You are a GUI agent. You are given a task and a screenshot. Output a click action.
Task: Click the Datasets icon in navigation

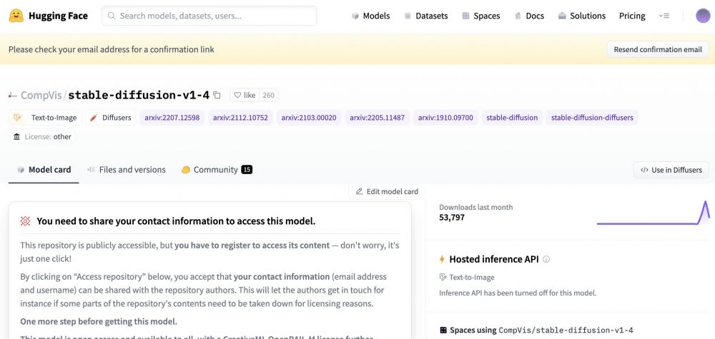point(408,16)
